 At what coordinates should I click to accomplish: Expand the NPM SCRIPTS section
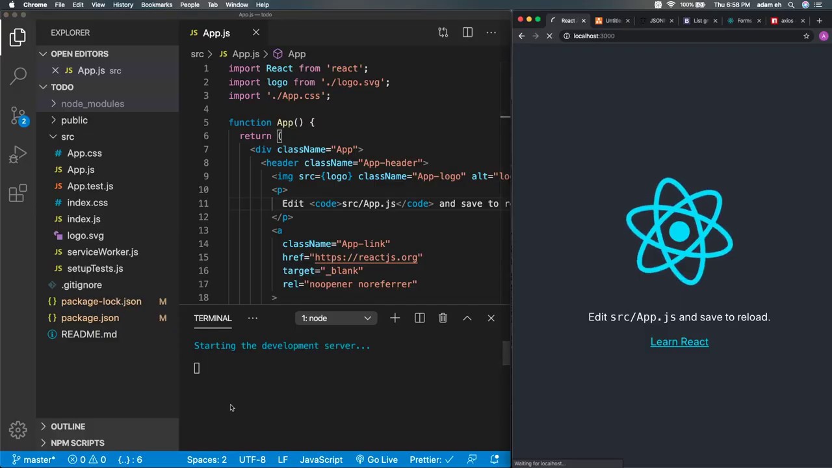[107, 443]
